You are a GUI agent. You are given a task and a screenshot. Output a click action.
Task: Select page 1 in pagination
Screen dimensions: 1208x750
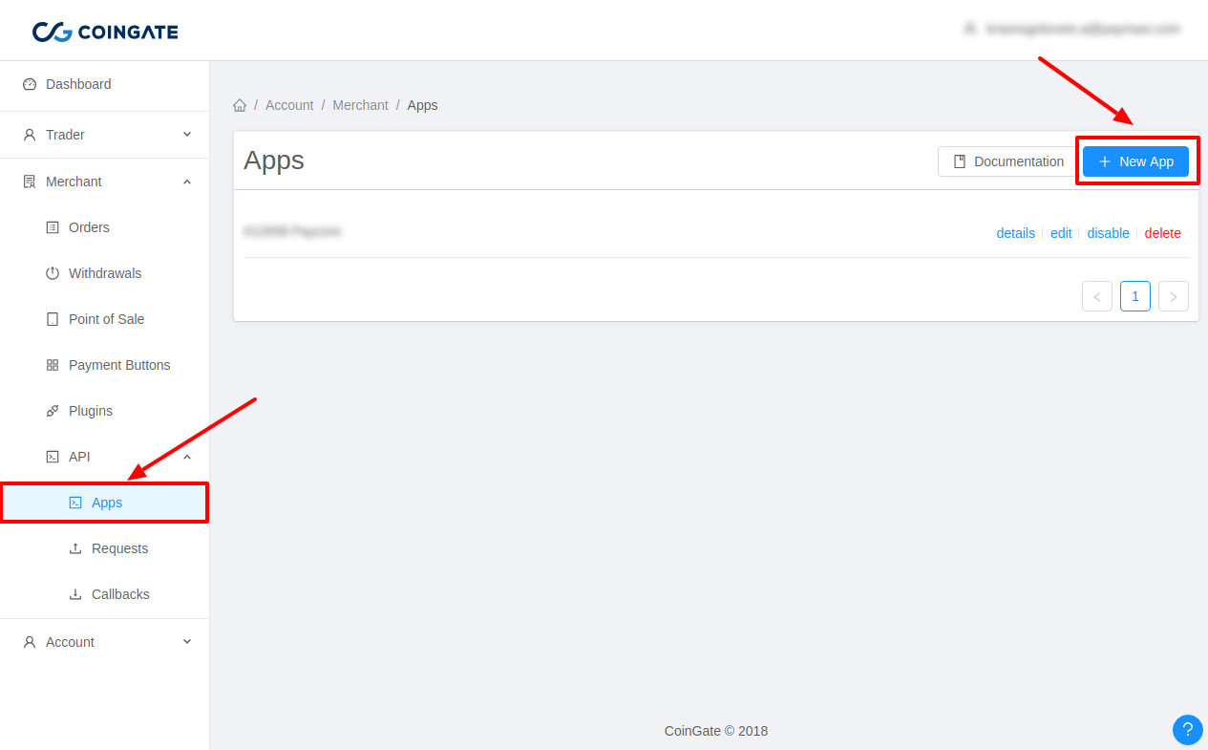coord(1135,296)
